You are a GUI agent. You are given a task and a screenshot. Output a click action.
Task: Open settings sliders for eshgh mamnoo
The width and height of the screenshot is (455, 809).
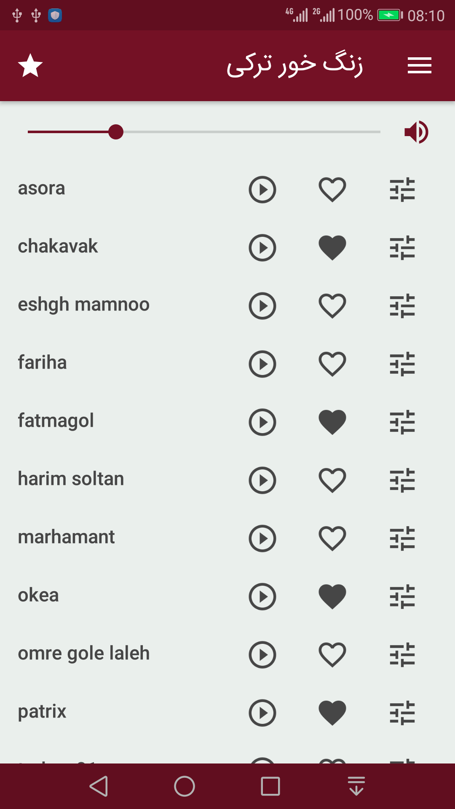[x=402, y=306]
